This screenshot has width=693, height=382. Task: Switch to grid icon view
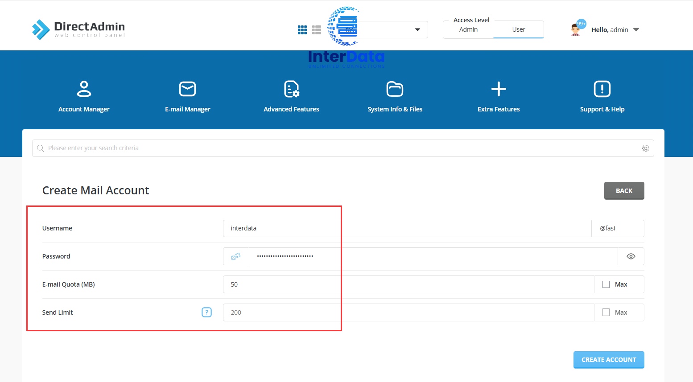[302, 30]
